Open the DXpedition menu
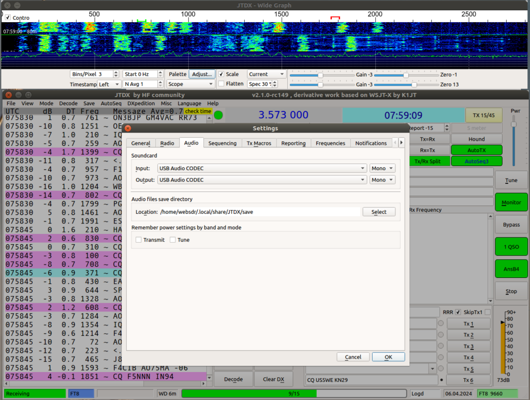 [x=141, y=103]
